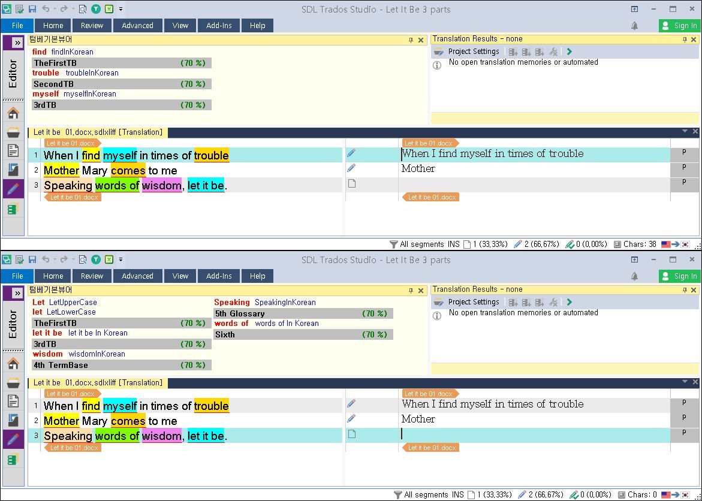
Task: Open Advanced tab in lower window
Action: coord(137,276)
